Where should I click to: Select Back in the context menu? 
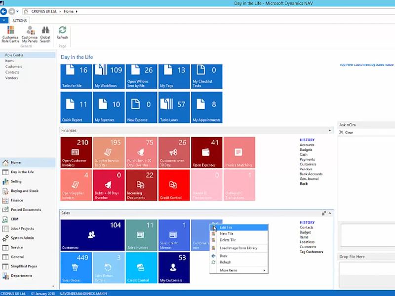pyautogui.click(x=239, y=256)
